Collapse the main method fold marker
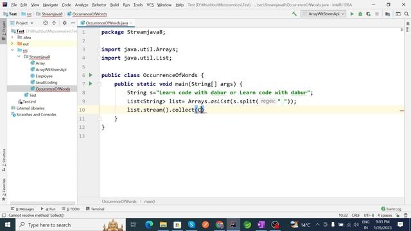The image size is (411, 231). pyautogui.click(x=100, y=84)
